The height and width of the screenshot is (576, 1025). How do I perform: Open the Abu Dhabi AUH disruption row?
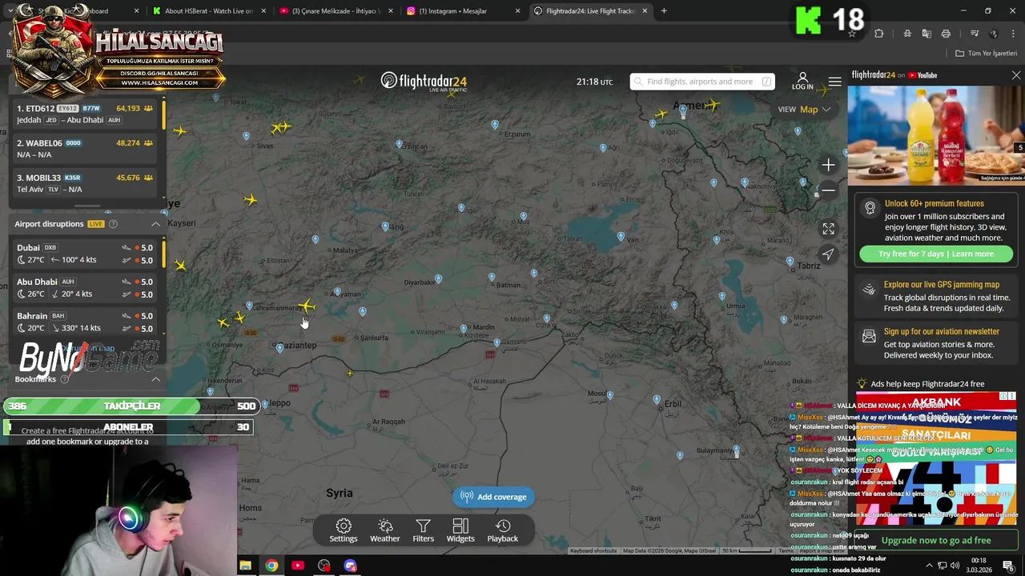coord(84,288)
